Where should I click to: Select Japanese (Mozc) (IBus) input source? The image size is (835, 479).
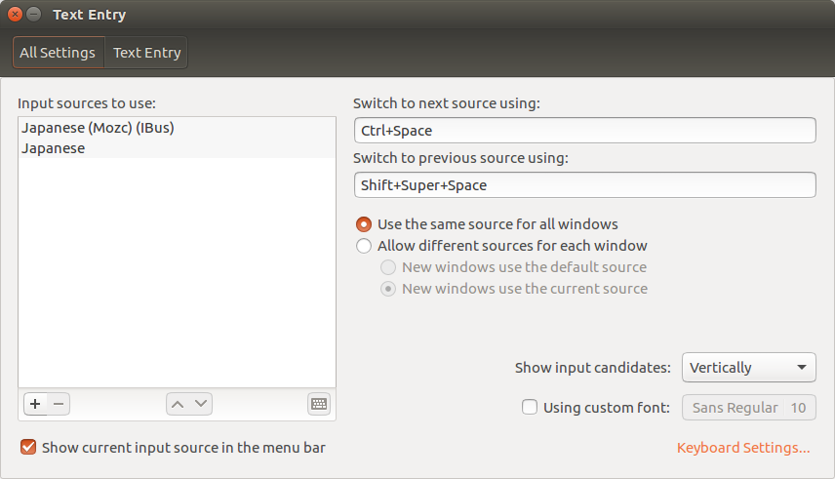click(x=98, y=128)
